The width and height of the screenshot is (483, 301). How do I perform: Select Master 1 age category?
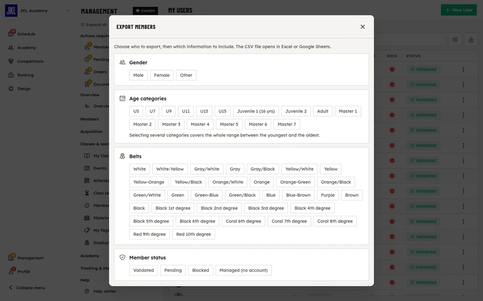pos(348,111)
